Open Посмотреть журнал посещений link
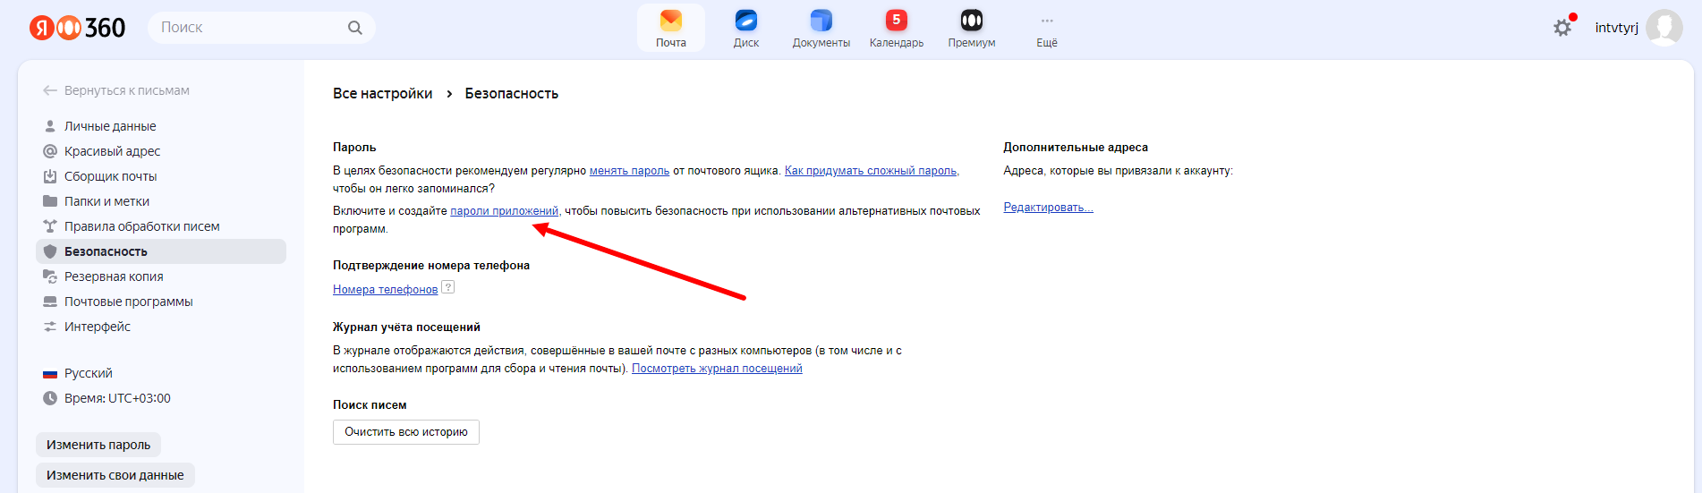The image size is (1702, 493). pyautogui.click(x=717, y=369)
